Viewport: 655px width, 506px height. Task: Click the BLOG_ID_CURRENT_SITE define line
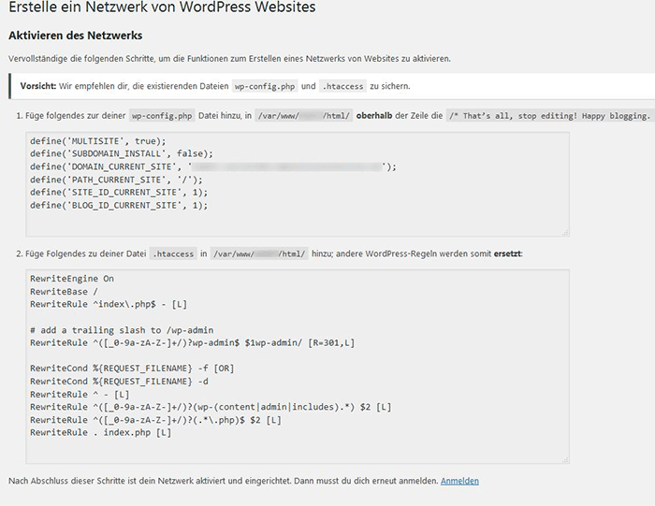point(119,206)
